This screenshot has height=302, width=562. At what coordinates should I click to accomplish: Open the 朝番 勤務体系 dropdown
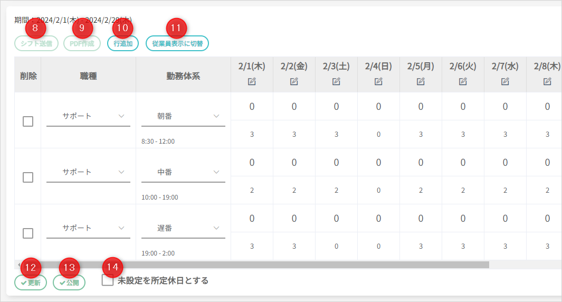[x=183, y=116]
